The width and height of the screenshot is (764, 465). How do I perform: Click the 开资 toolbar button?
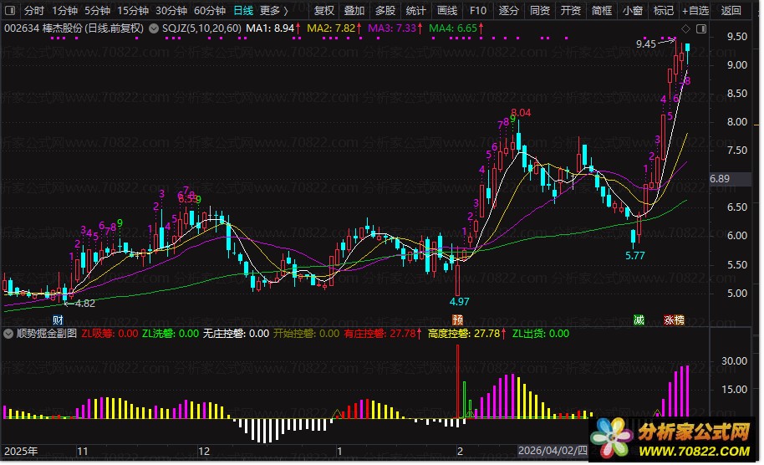[x=571, y=10]
